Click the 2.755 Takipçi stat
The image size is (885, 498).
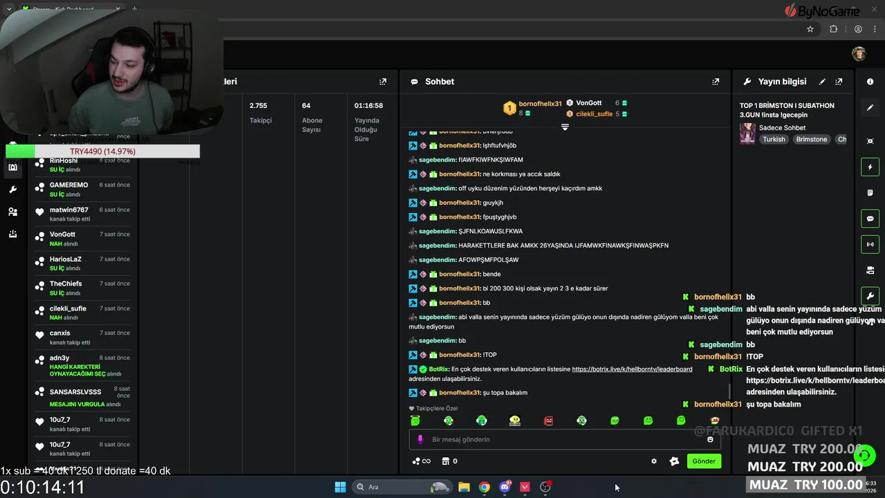(x=261, y=113)
